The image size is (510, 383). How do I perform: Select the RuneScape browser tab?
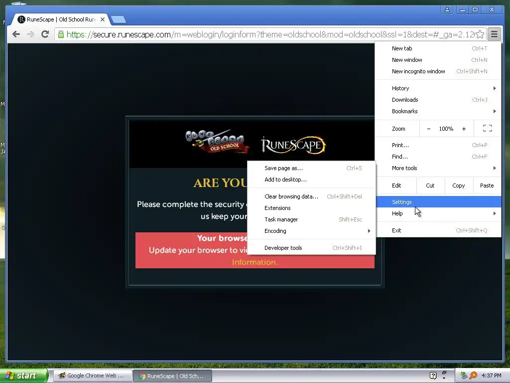[60, 19]
